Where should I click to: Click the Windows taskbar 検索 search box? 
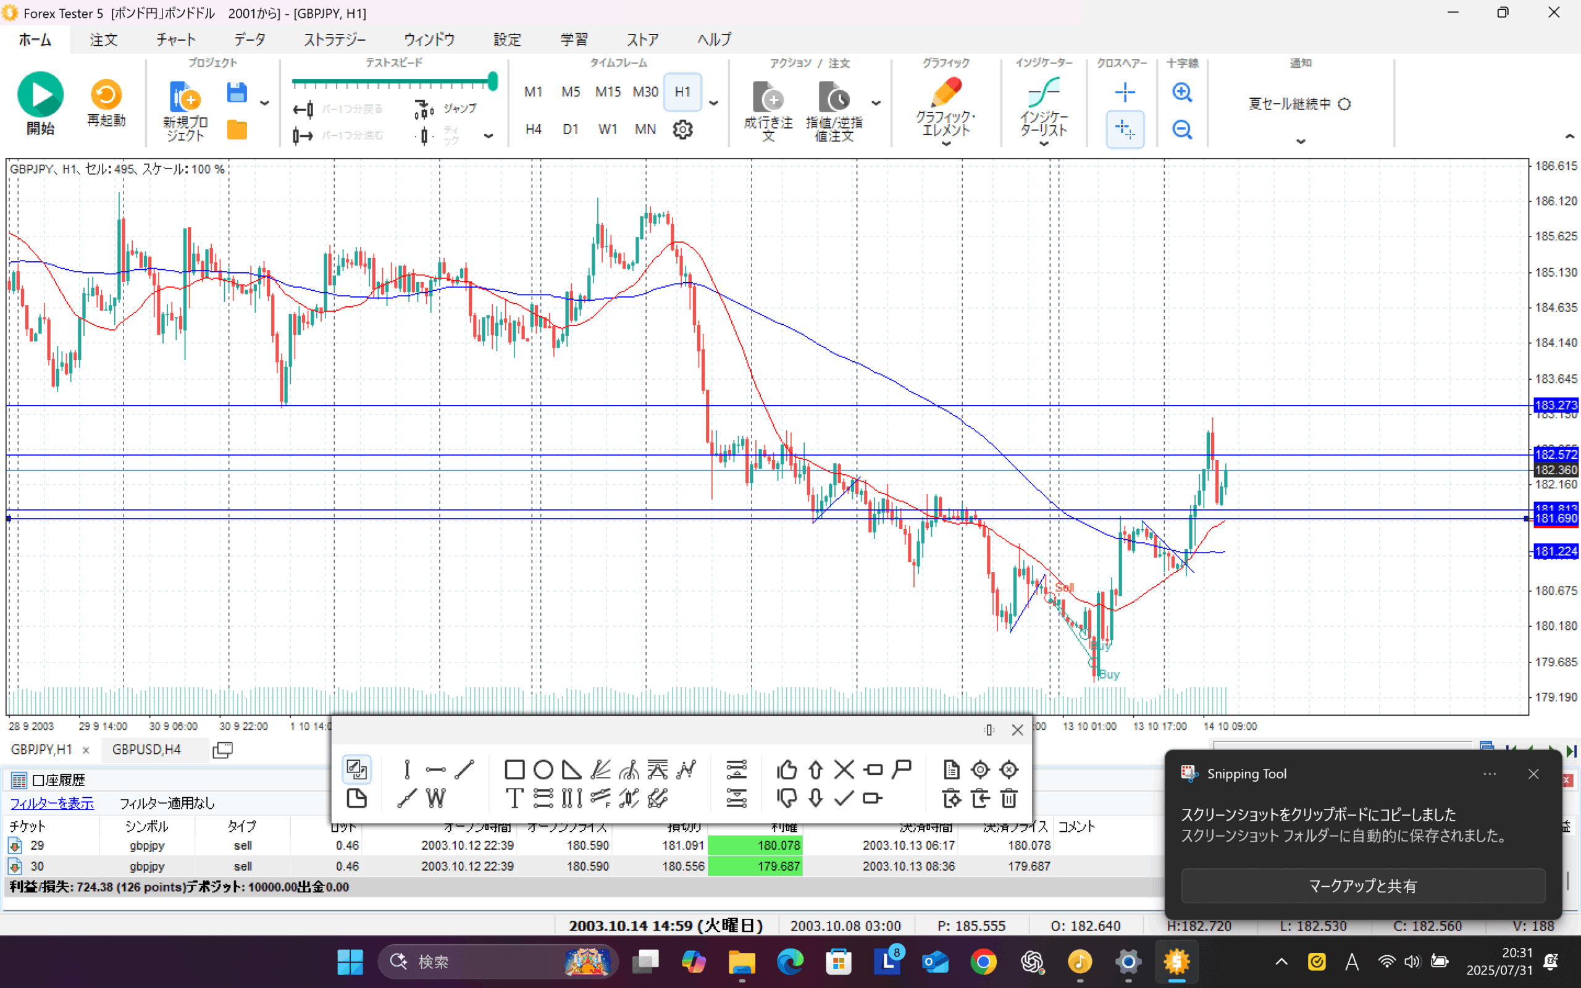click(x=498, y=962)
